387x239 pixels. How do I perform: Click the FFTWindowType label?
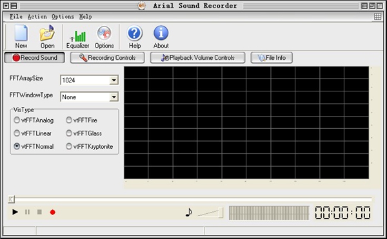[x=31, y=95]
